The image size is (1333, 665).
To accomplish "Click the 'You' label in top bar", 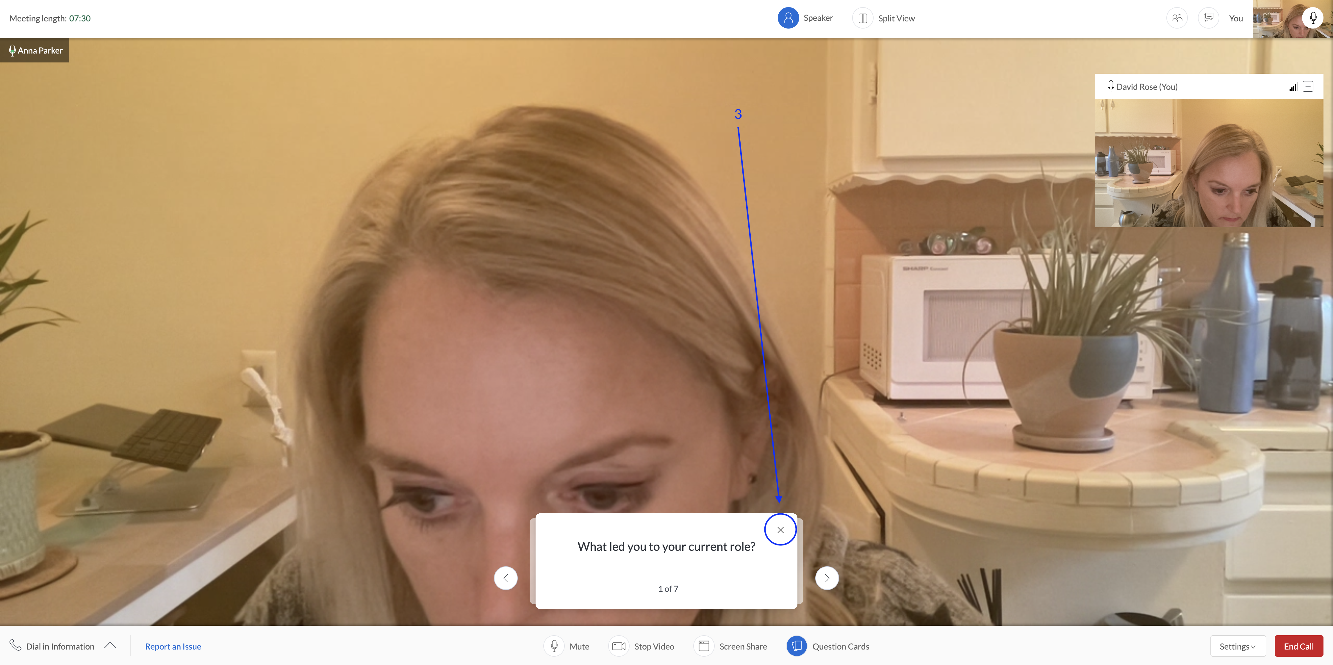I will (1236, 19).
